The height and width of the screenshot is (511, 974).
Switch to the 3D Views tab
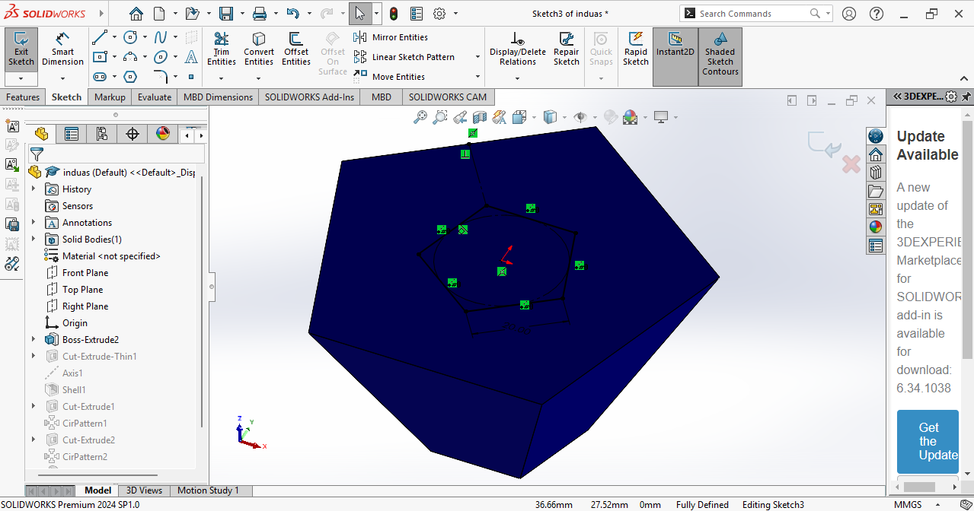point(144,490)
